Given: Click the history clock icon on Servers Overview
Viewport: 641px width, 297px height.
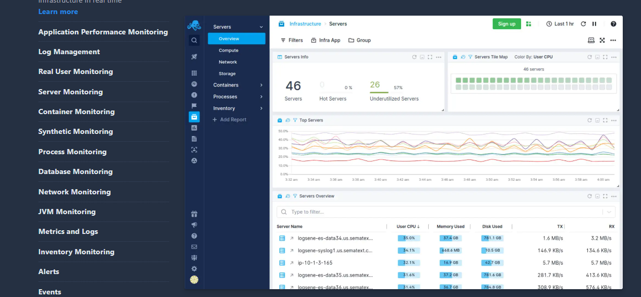Looking at the screenshot, I should [x=287, y=196].
